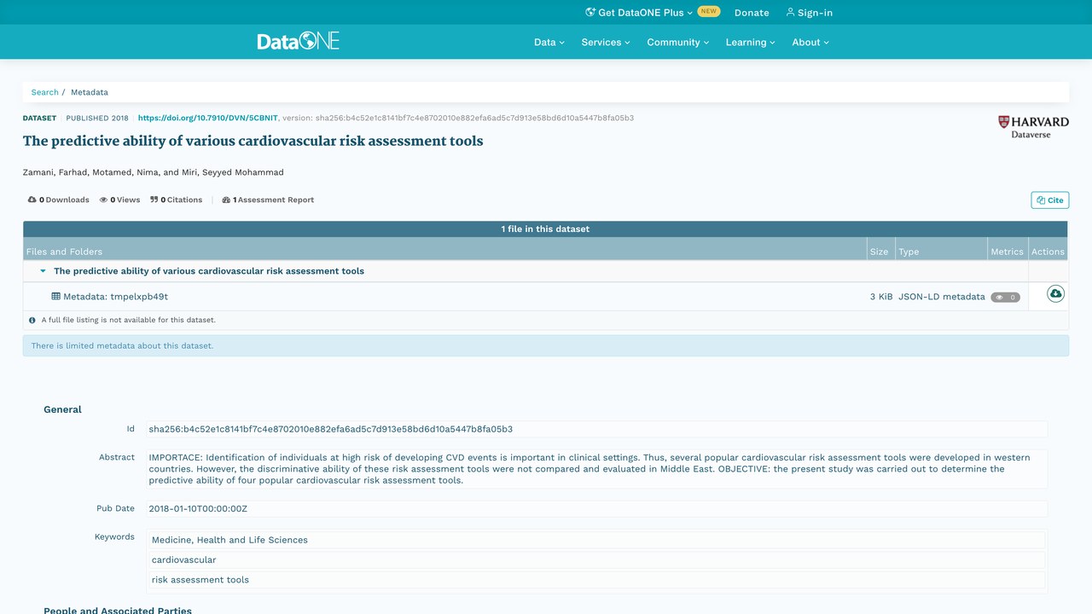The width and height of the screenshot is (1092, 614).
Task: Click the 3 KiB size cell
Action: click(x=881, y=297)
